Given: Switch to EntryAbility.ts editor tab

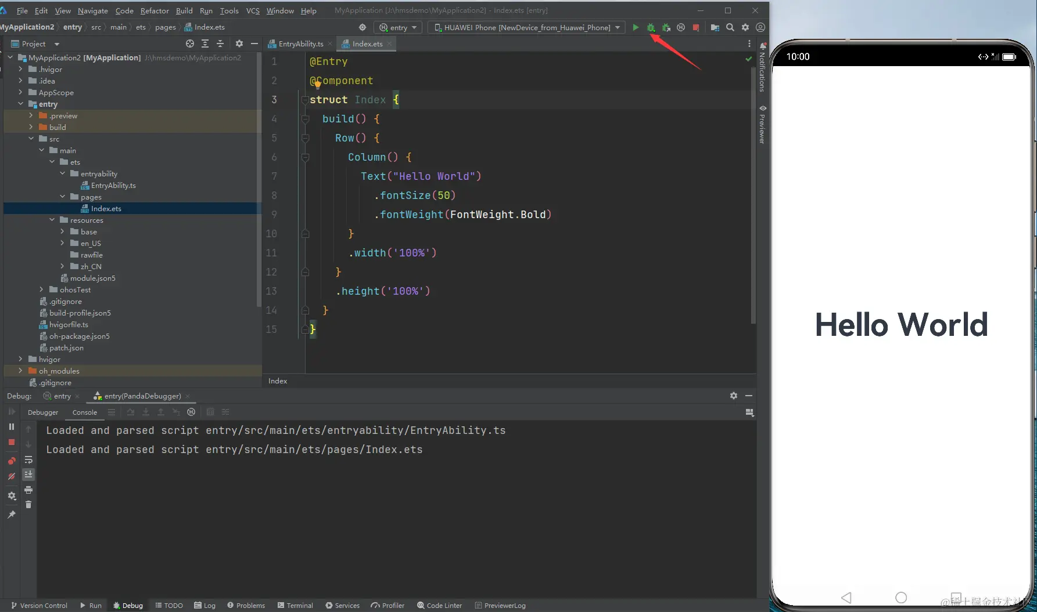Looking at the screenshot, I should (x=300, y=44).
